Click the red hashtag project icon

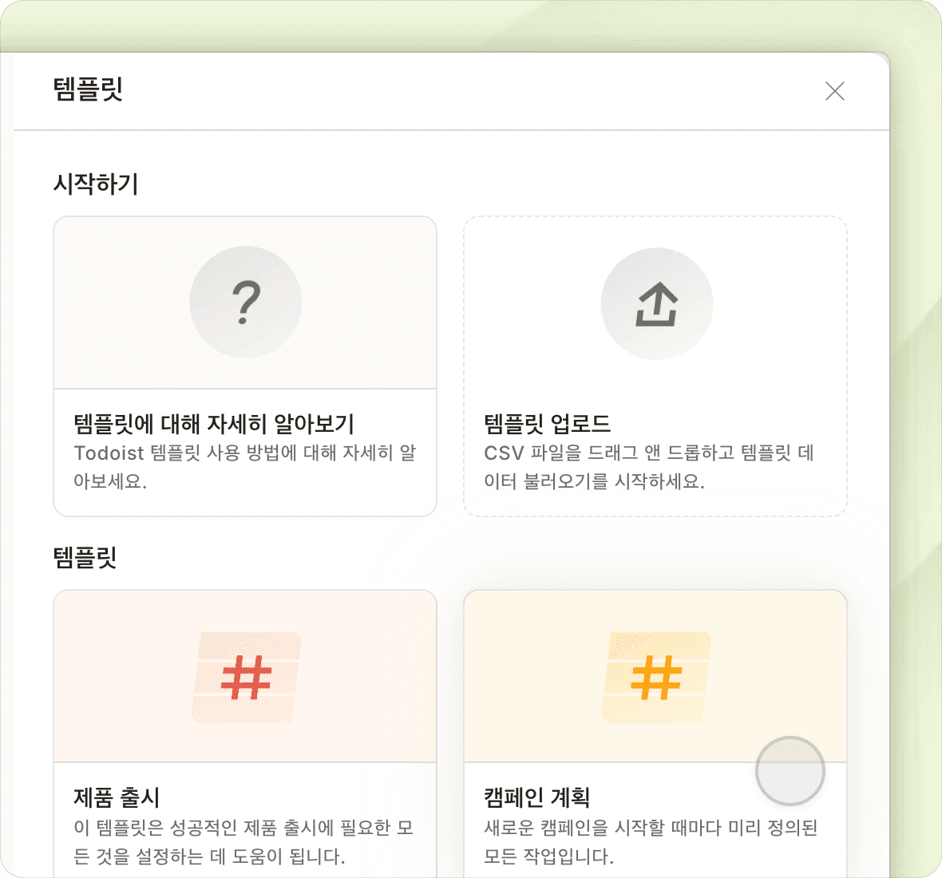tap(246, 678)
